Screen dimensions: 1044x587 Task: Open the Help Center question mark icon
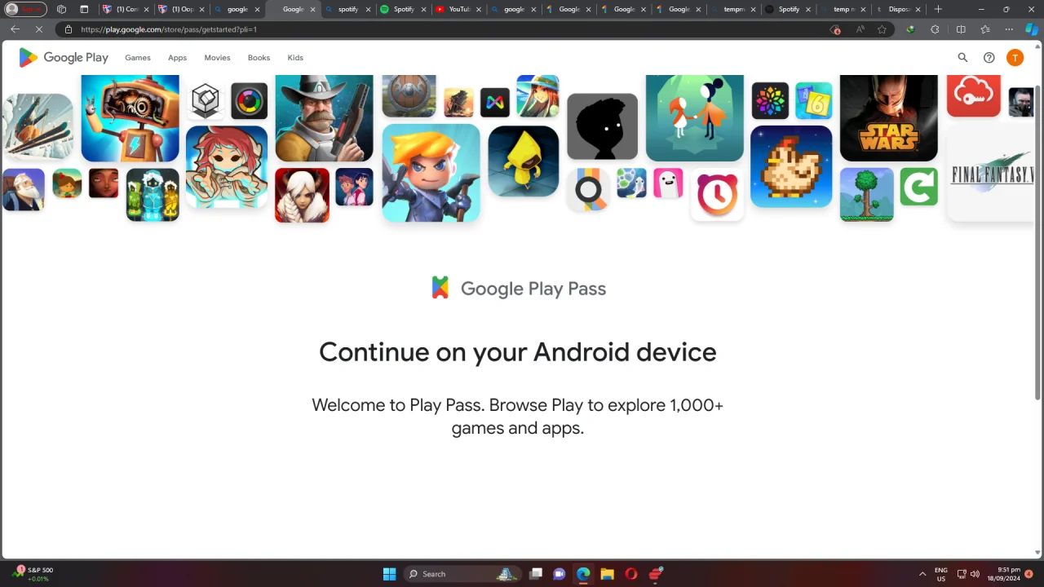click(989, 58)
